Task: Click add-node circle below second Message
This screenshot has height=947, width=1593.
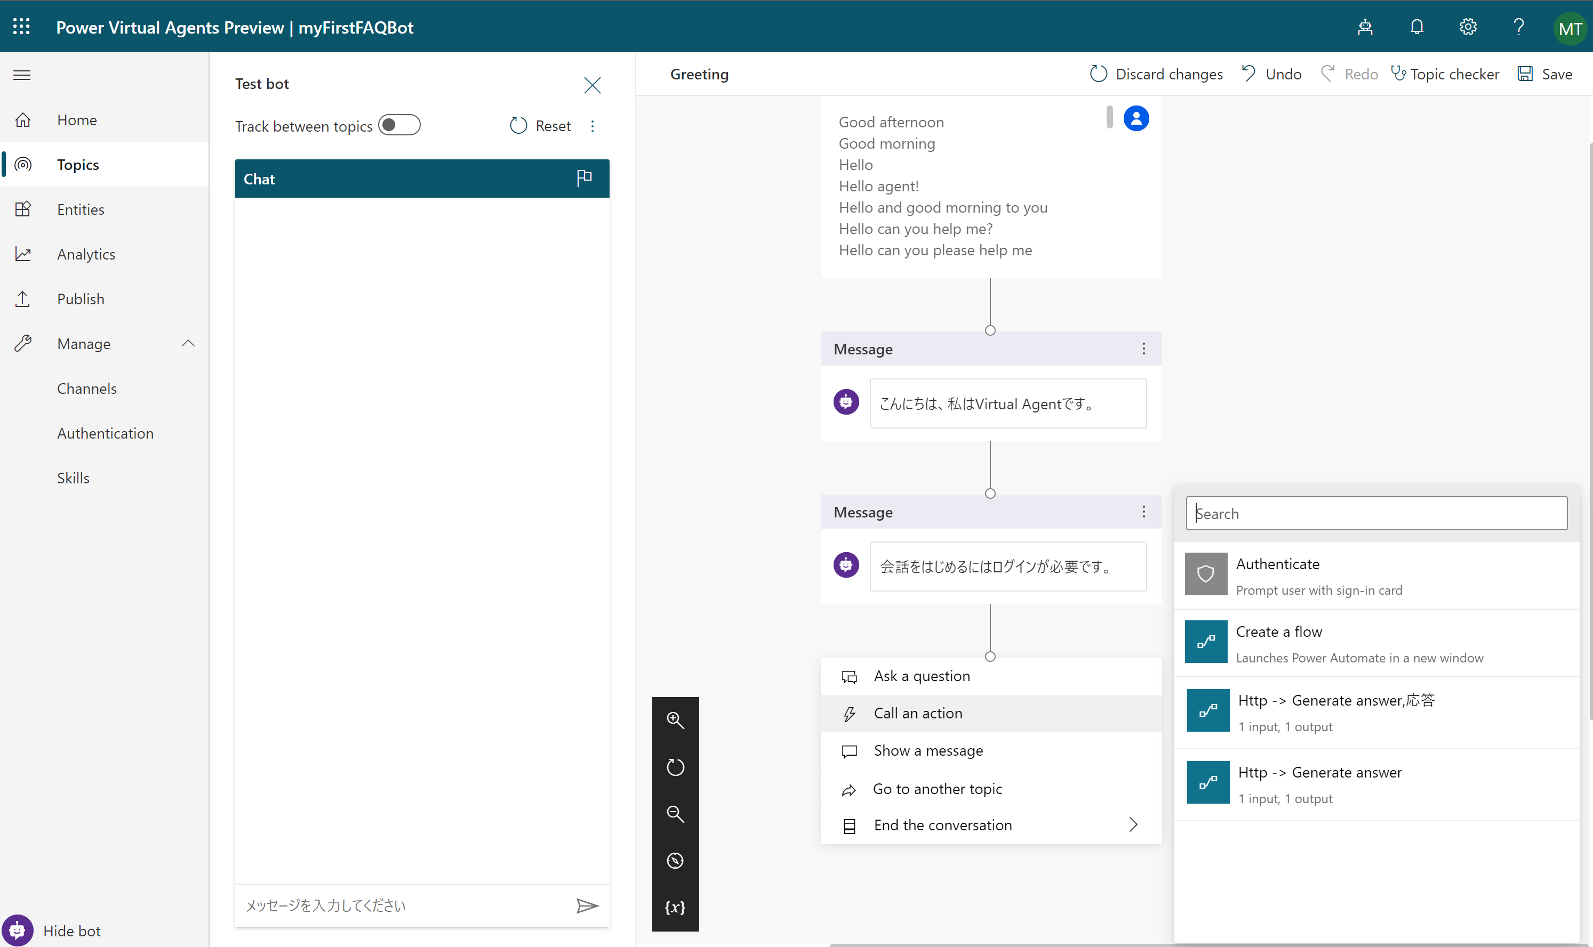Action: (x=990, y=657)
